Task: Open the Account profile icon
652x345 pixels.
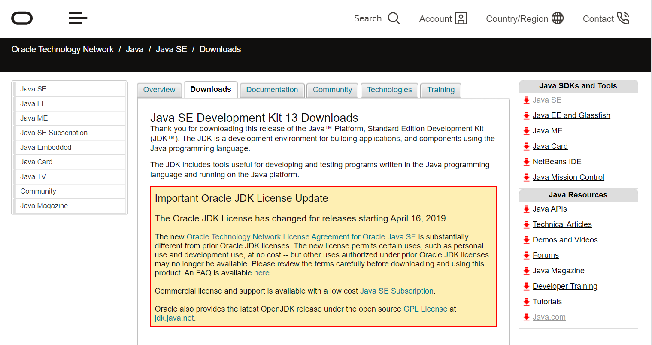Action: tap(461, 18)
